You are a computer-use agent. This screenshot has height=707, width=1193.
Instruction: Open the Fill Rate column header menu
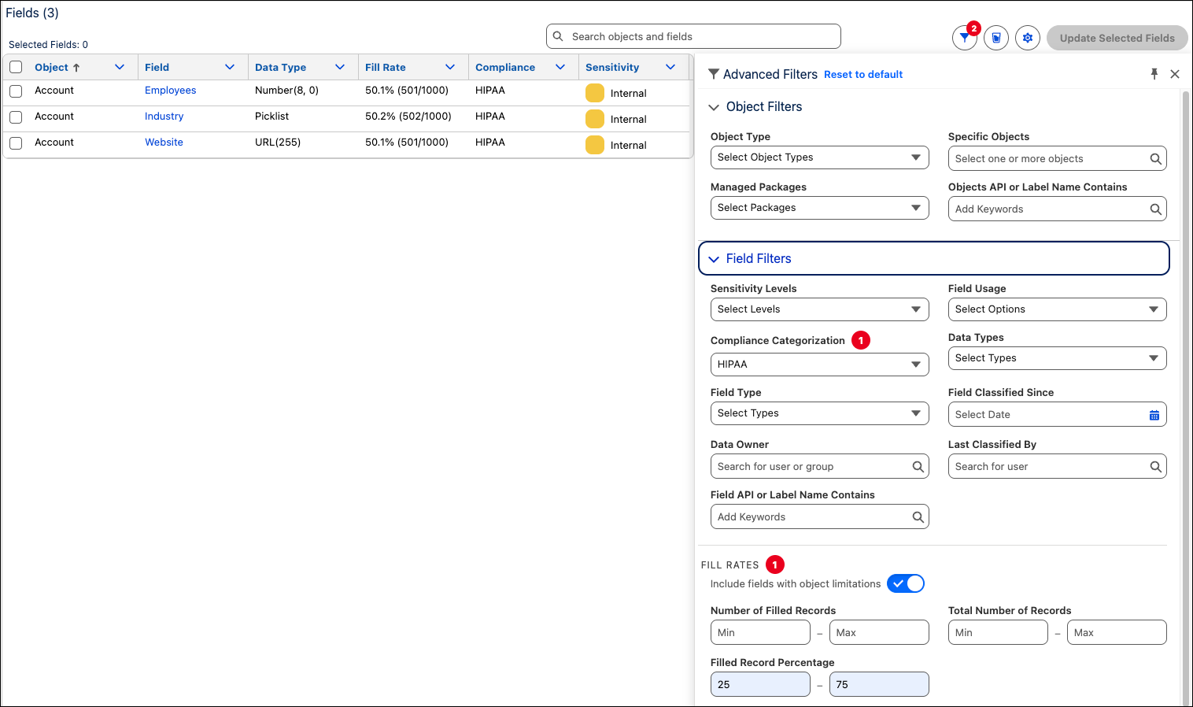pyautogui.click(x=450, y=67)
